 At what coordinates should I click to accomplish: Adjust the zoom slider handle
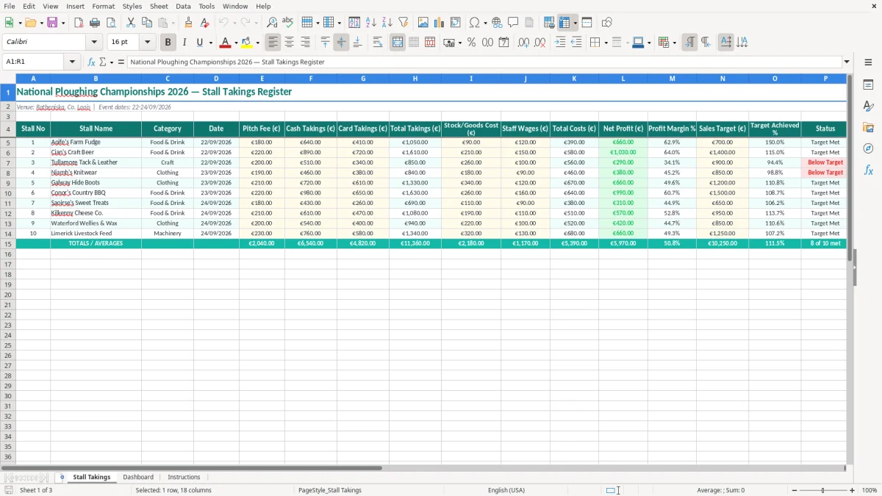click(823, 490)
